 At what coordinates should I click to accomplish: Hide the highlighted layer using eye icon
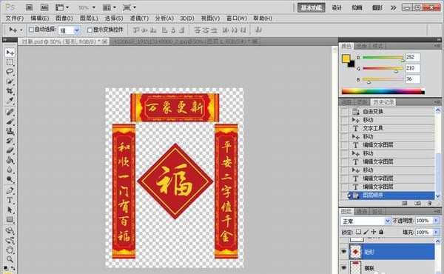click(x=344, y=252)
